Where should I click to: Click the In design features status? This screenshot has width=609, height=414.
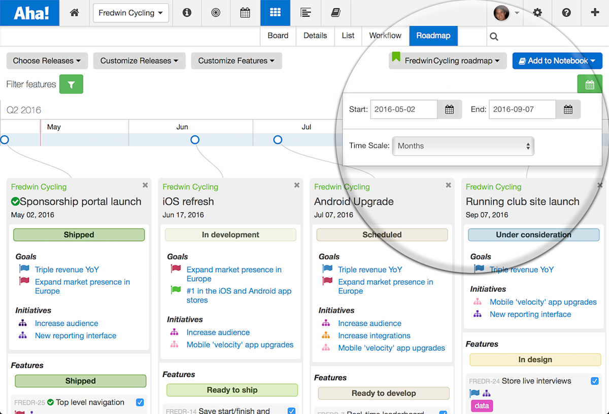(x=535, y=360)
